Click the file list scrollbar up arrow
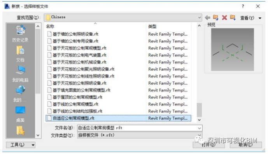The image size is (268, 154). [x=199, y=26]
